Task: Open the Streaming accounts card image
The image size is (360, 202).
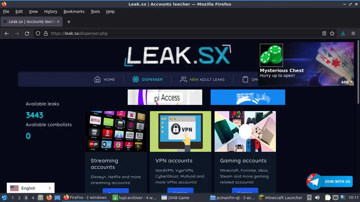Action: (x=116, y=131)
